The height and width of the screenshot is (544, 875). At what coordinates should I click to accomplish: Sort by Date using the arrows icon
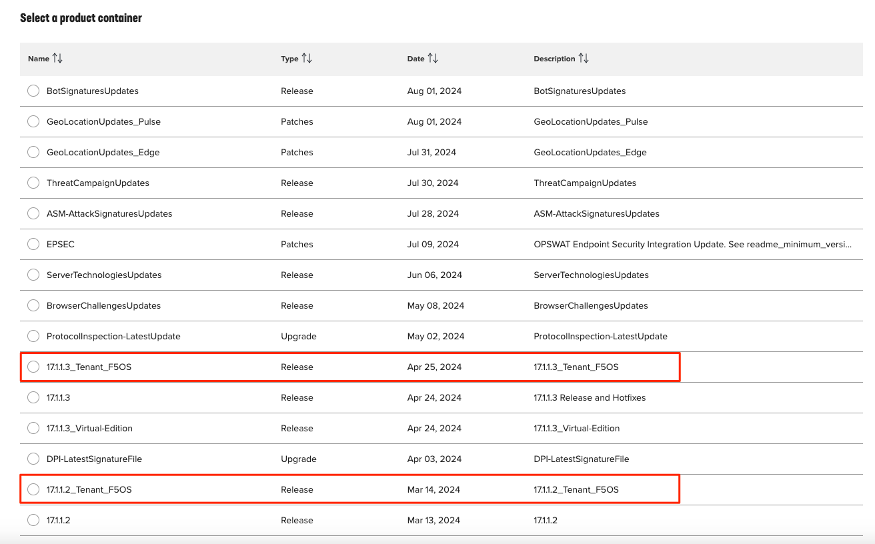(433, 59)
